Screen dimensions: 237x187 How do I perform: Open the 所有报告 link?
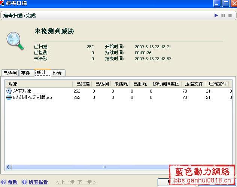[x=38, y=182]
